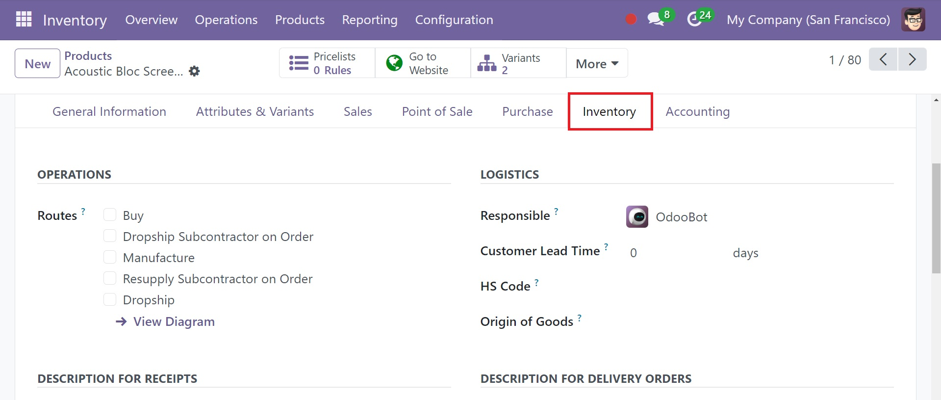Open the user avatar menu
This screenshot has width=941, height=400.
pos(913,20)
